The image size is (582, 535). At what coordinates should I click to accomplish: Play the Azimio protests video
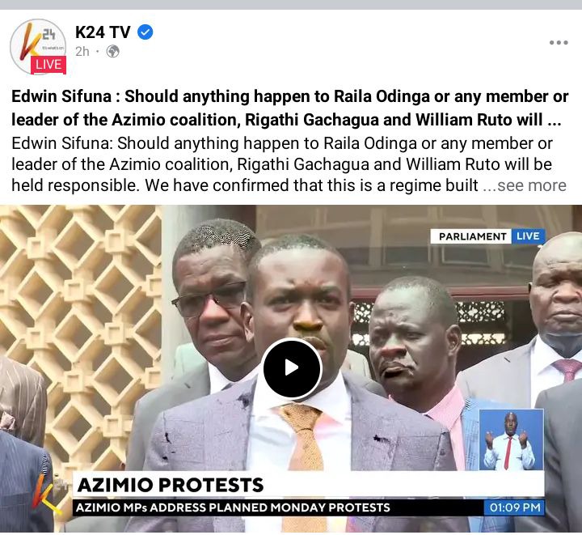(292, 368)
